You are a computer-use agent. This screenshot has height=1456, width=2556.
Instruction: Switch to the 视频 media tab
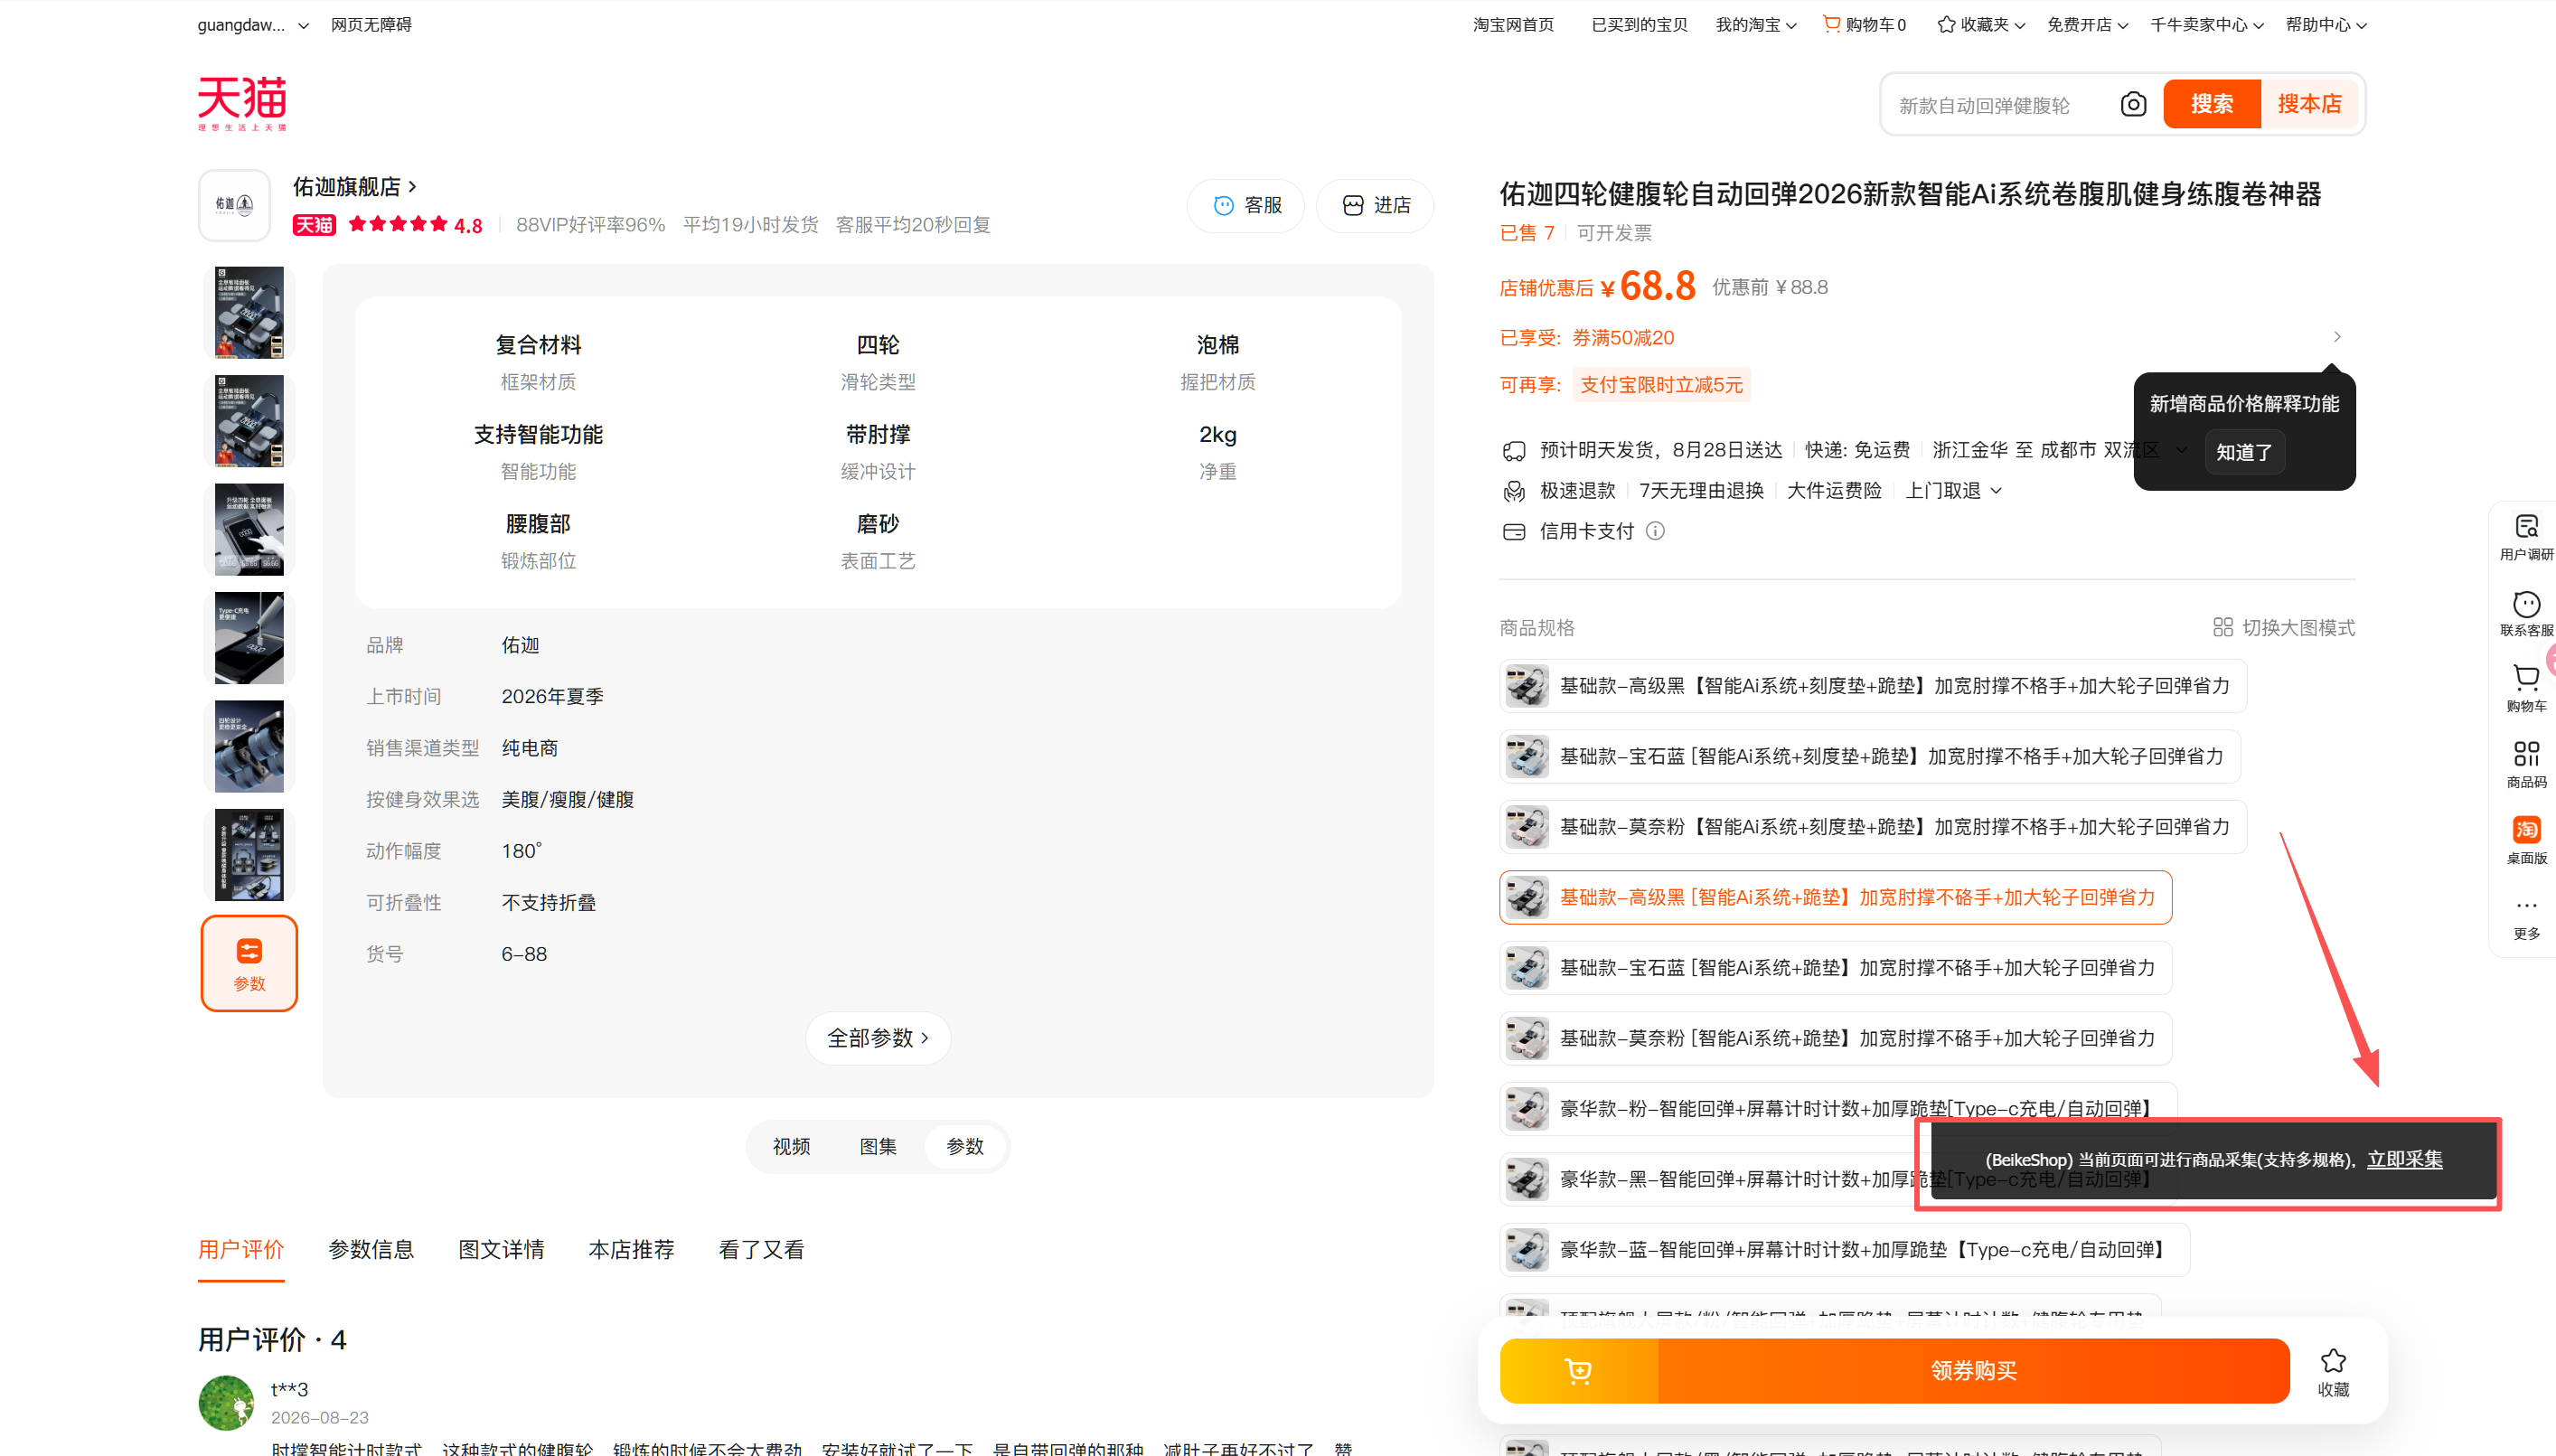point(791,1147)
